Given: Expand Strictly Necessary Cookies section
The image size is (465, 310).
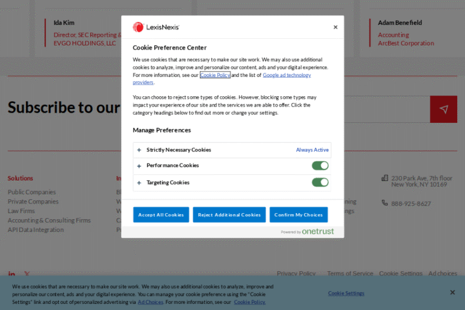Looking at the screenshot, I should click(139, 150).
